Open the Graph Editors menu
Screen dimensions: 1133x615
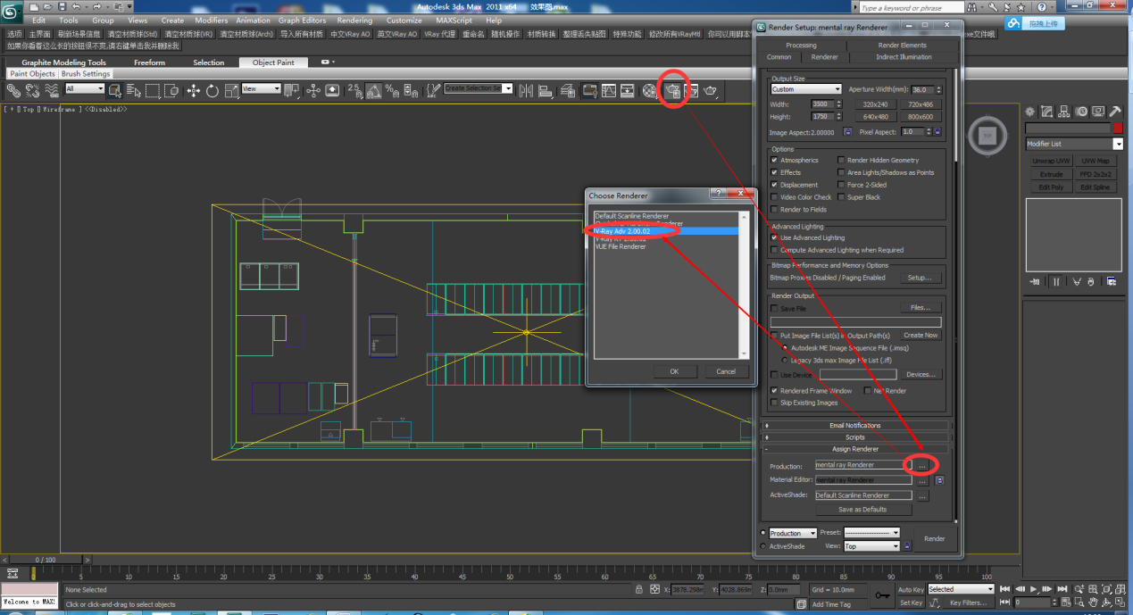302,21
